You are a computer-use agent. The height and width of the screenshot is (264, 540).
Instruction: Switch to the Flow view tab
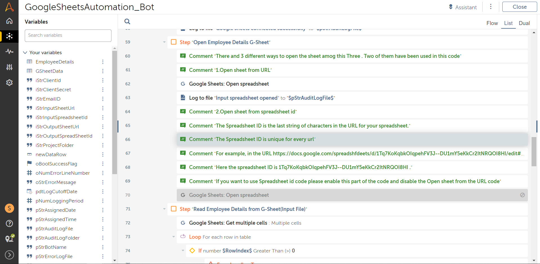pyautogui.click(x=492, y=23)
